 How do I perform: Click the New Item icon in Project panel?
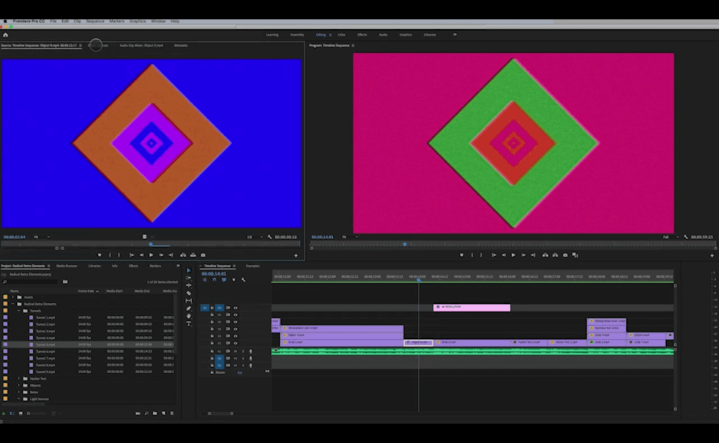coord(163,413)
